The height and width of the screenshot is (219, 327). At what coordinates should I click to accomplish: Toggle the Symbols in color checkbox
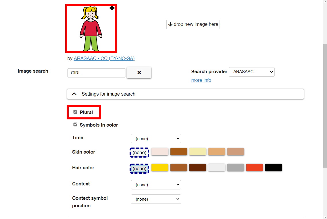(75, 125)
